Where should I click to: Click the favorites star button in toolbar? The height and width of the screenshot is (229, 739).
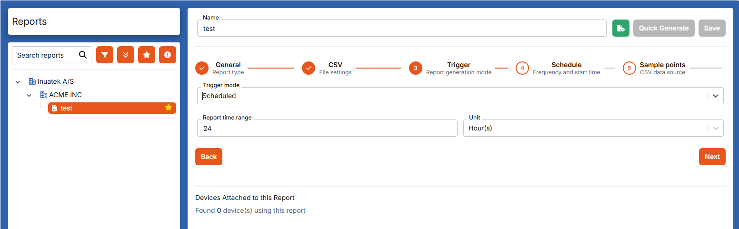point(147,55)
